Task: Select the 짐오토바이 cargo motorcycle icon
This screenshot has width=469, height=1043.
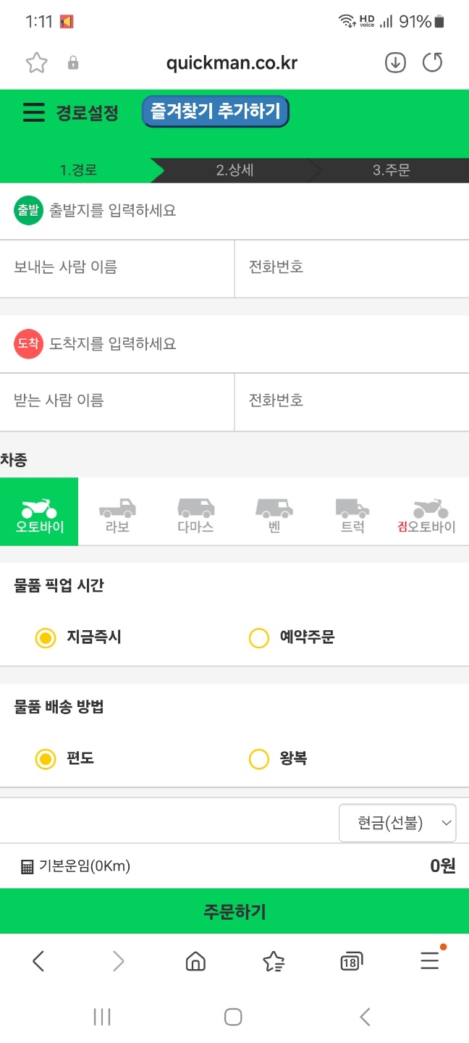Action: click(x=430, y=511)
